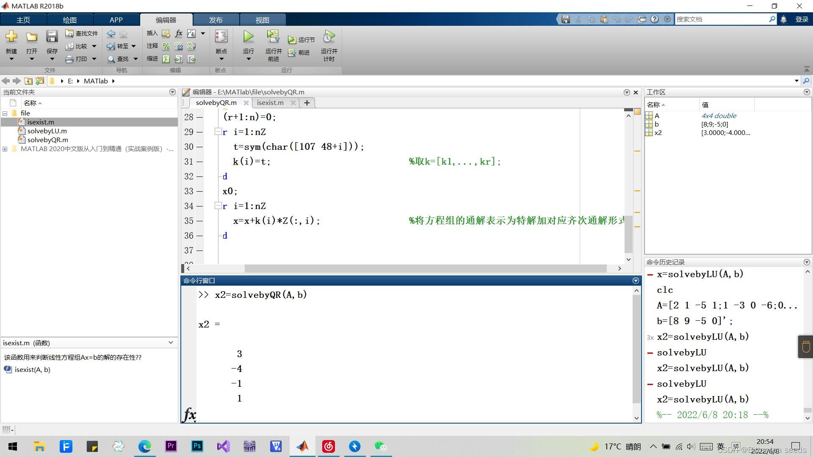Click the quick-access paste icon

click(x=604, y=19)
